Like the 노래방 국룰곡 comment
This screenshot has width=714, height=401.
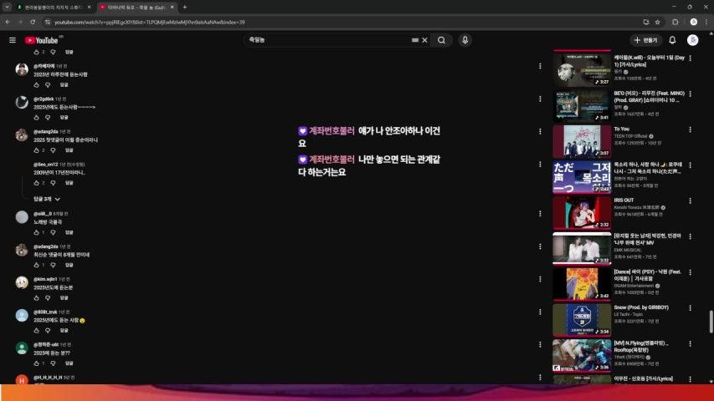click(x=37, y=232)
